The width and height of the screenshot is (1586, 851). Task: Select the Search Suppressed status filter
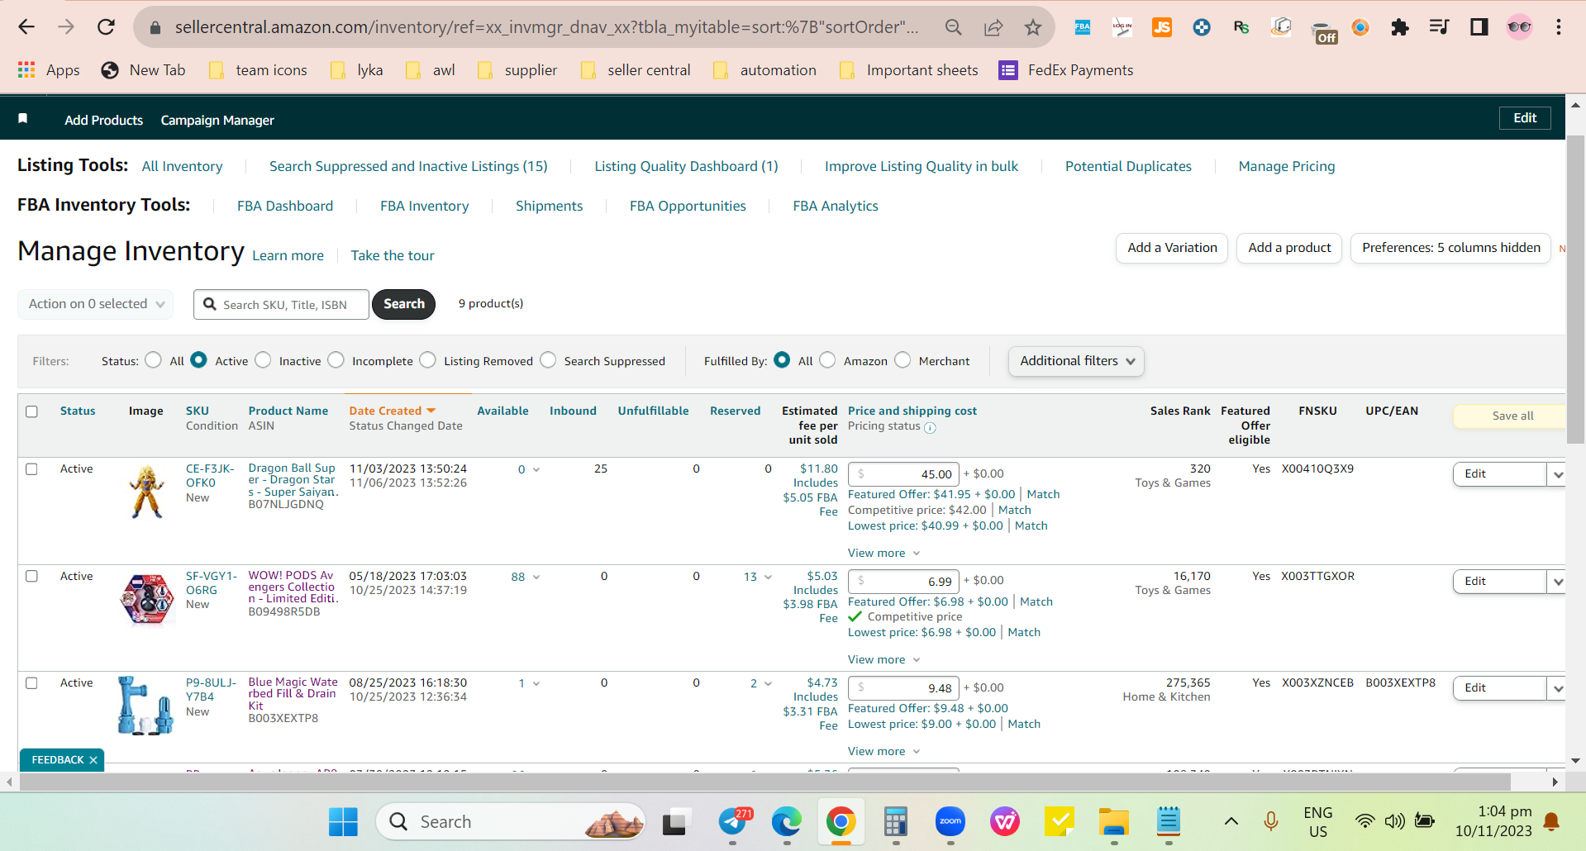pyautogui.click(x=548, y=360)
